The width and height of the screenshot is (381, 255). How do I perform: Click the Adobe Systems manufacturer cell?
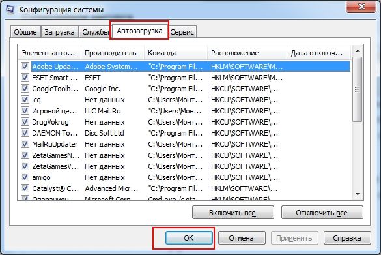[x=111, y=67]
